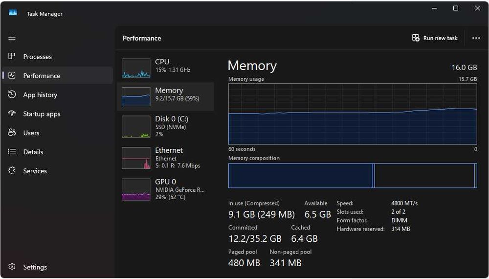Screen dimensions: 489x279
Task: Open the Disk 0 (C:) resource
Action: pos(171,126)
